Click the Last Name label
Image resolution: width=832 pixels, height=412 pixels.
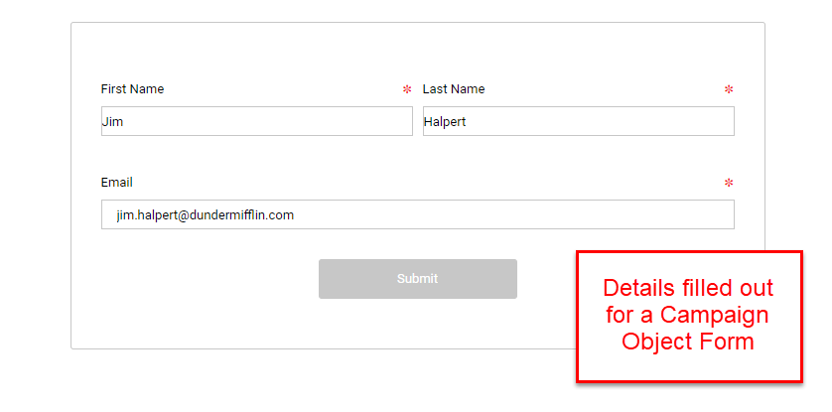(x=454, y=89)
